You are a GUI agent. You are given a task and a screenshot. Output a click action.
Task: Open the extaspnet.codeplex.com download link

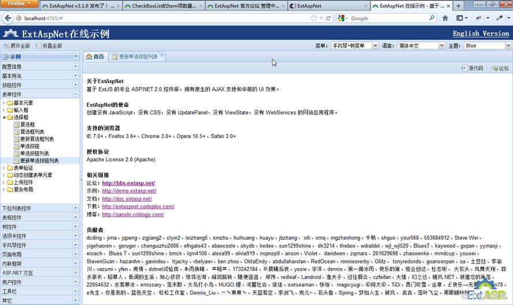tap(138, 206)
